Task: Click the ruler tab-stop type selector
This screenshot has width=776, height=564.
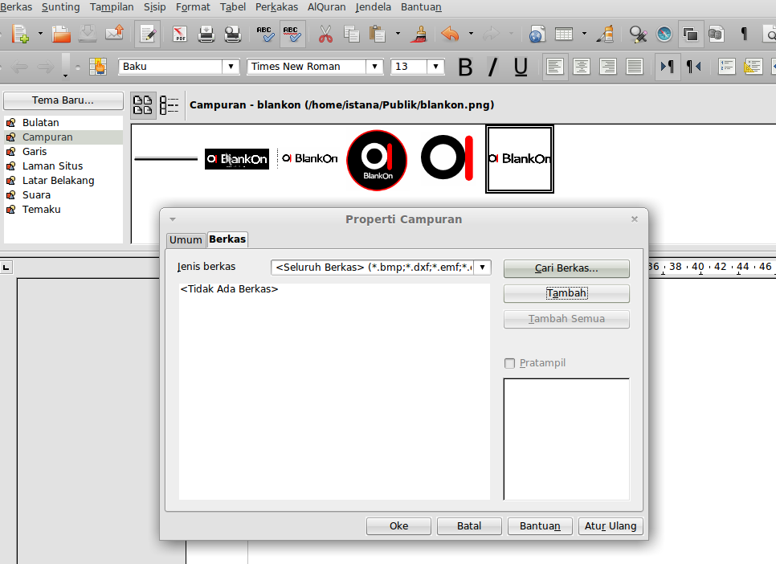Action: pos(6,268)
